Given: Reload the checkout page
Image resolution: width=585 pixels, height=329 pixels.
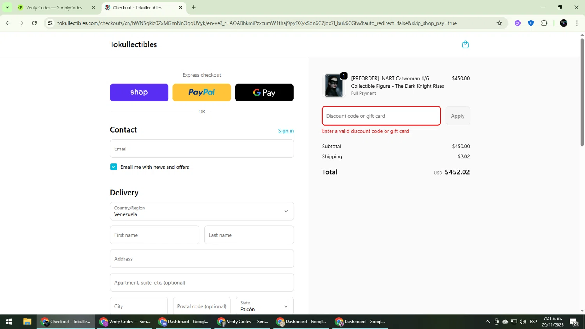Looking at the screenshot, I should [34, 23].
